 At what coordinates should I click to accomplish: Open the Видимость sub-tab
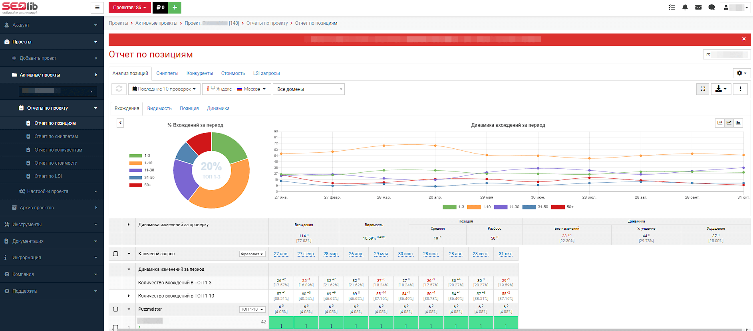pos(159,108)
